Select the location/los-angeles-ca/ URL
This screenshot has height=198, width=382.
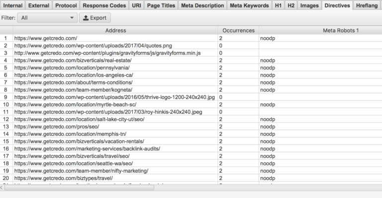(x=74, y=75)
